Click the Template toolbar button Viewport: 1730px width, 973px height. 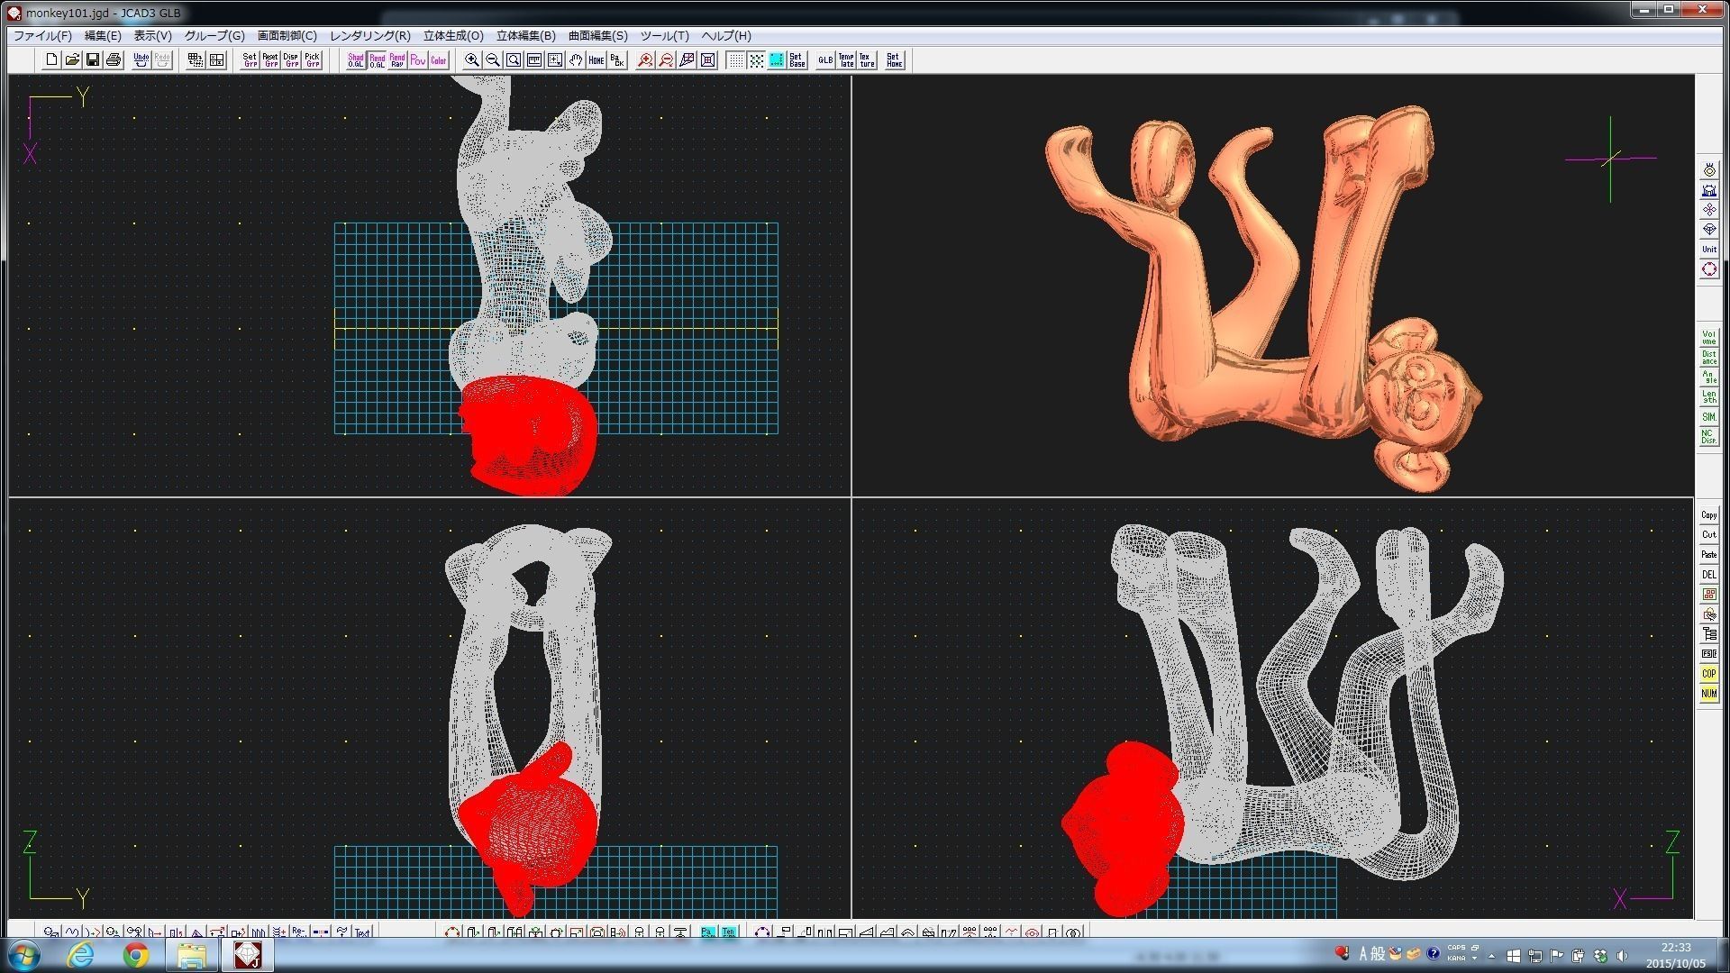point(846,60)
